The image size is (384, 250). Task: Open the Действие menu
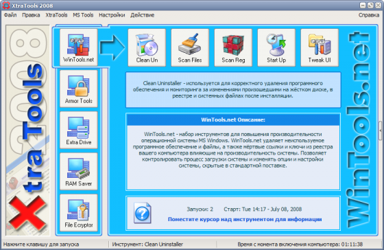coord(143,15)
